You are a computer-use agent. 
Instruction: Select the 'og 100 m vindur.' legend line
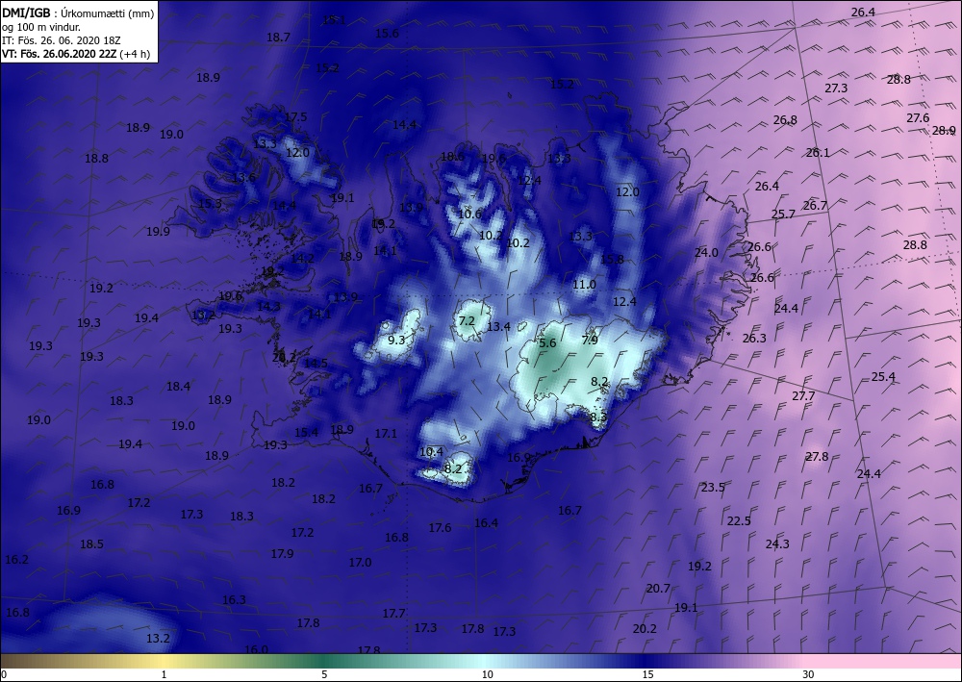[x=41, y=26]
